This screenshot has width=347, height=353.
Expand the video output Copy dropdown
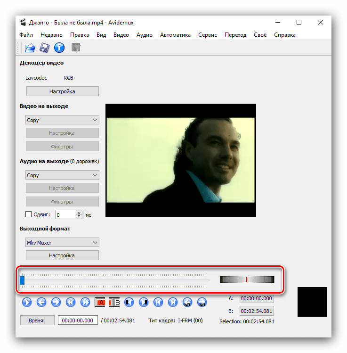coord(62,120)
